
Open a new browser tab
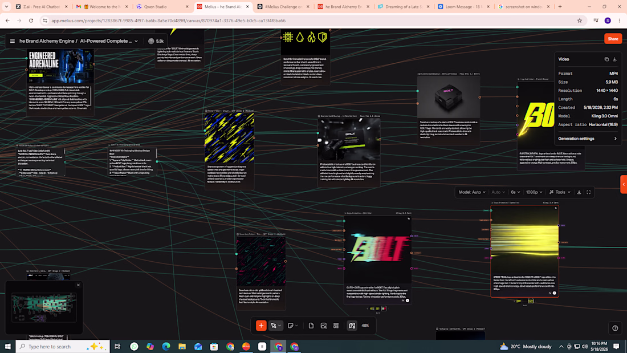560,7
